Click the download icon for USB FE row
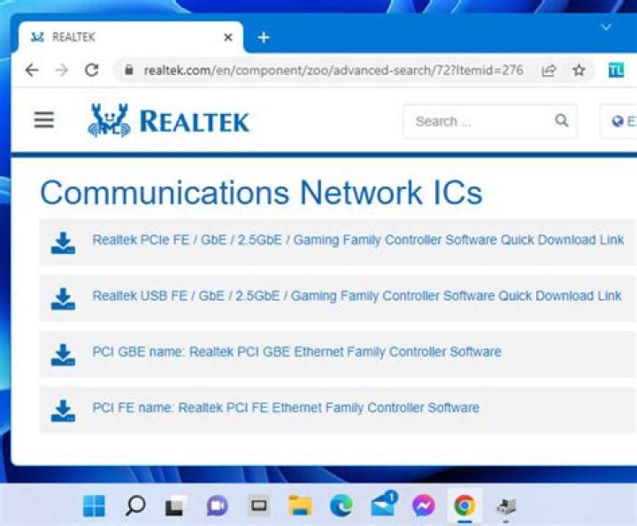The height and width of the screenshot is (526, 637). click(63, 299)
